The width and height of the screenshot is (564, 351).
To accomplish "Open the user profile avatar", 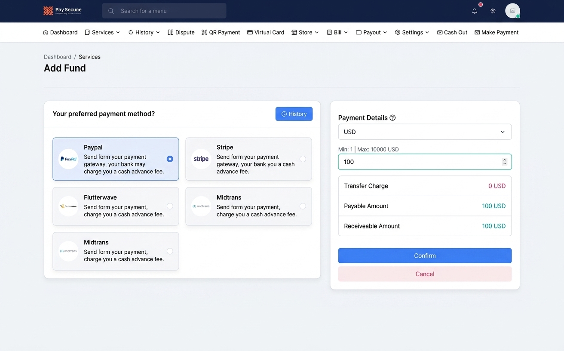I will click(x=512, y=11).
